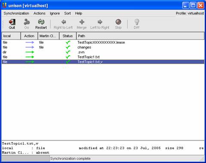Click 'Martin Cl... : absent' detail line
The width and height of the screenshot is (206, 163).
coord(26,153)
